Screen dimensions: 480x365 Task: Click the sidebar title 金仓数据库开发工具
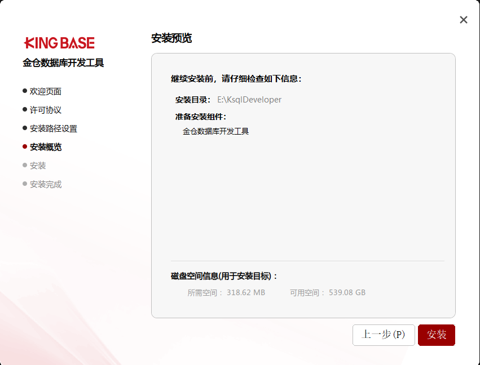pyautogui.click(x=63, y=63)
